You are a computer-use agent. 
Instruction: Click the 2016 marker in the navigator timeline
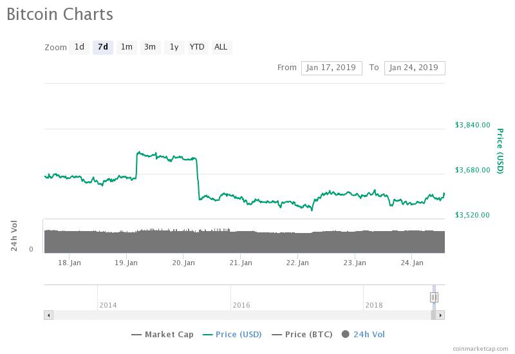[x=241, y=305]
